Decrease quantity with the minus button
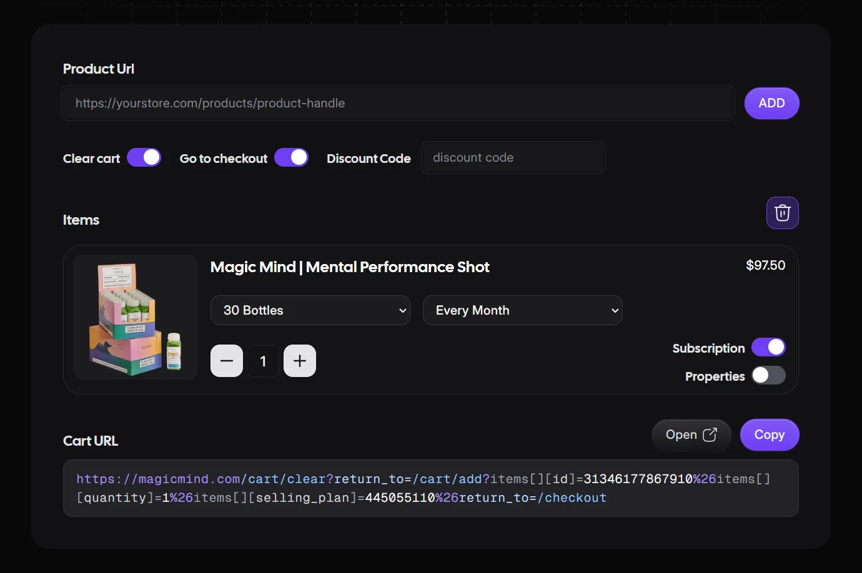This screenshot has height=573, width=862. tap(227, 361)
